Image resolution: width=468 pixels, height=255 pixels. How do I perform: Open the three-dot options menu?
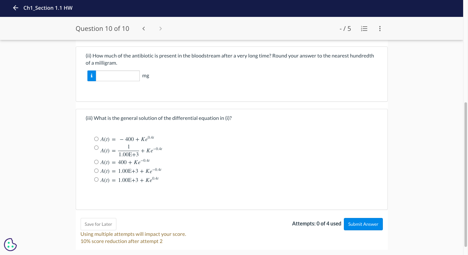click(x=380, y=29)
